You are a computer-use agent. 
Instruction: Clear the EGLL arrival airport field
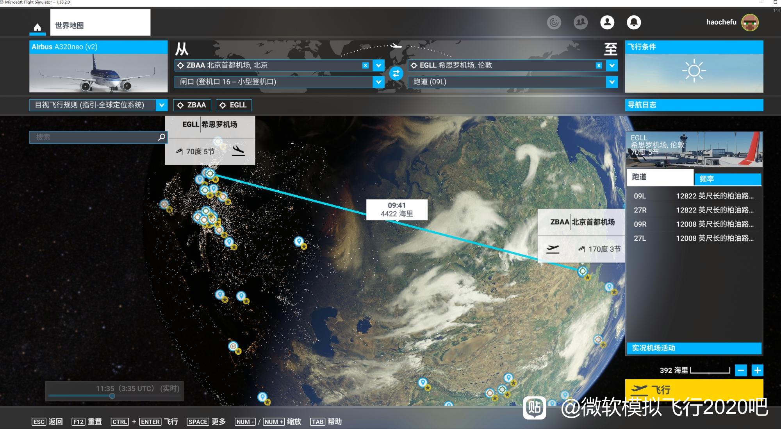(x=599, y=65)
